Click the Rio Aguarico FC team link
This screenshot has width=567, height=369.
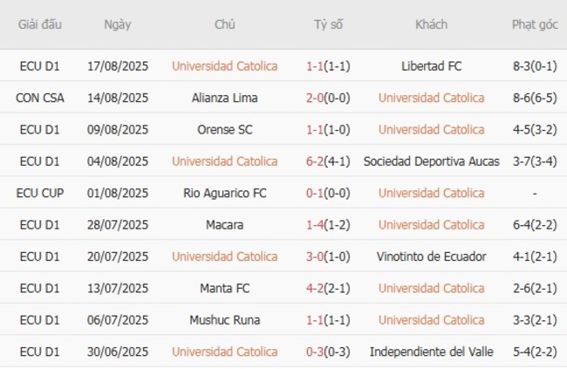point(224,193)
